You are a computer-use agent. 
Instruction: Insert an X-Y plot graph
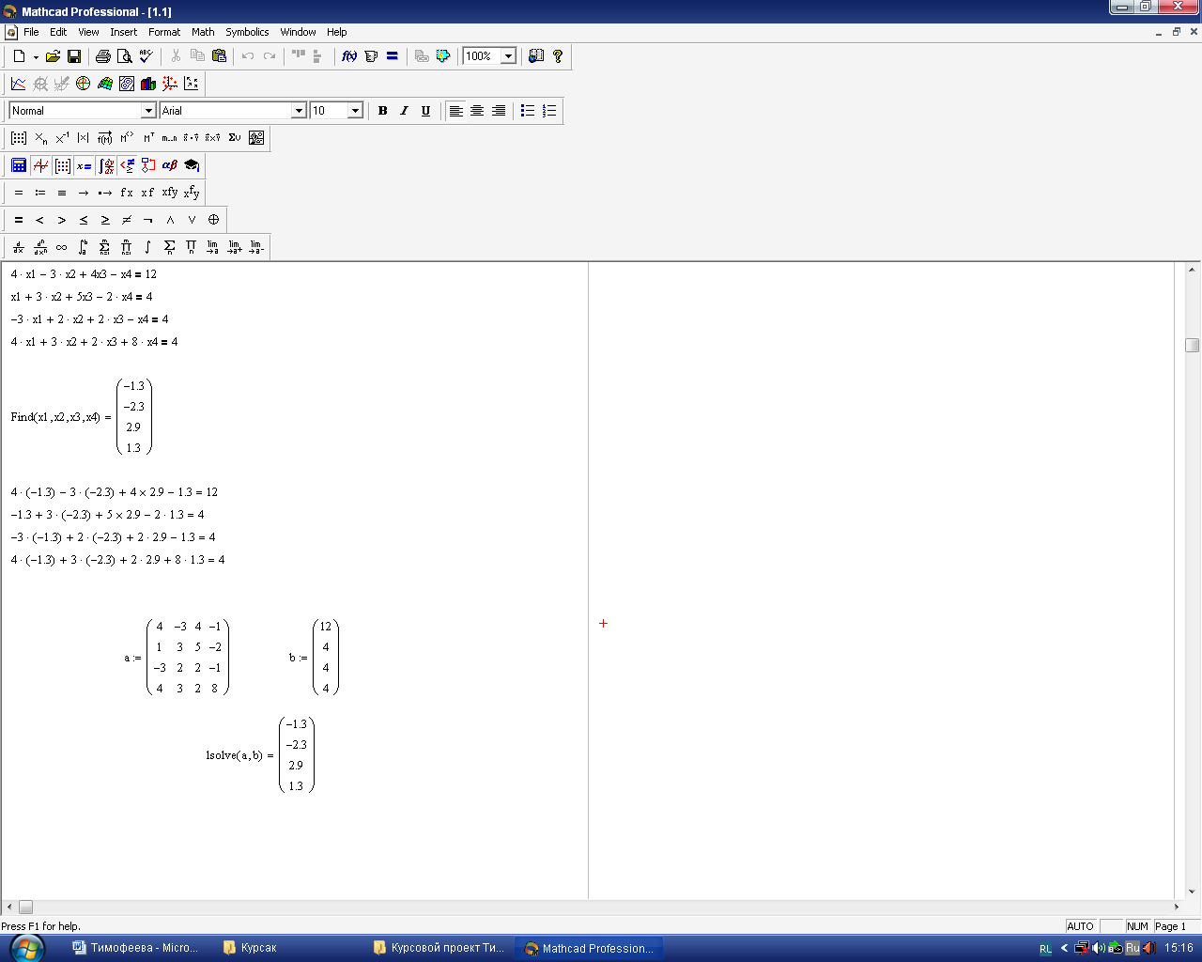[18, 84]
